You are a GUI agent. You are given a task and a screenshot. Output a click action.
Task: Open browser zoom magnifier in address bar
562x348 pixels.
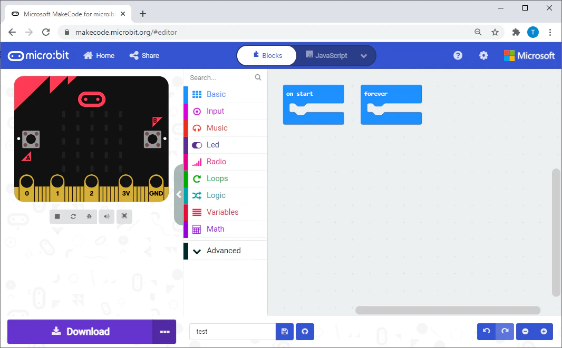tap(478, 32)
